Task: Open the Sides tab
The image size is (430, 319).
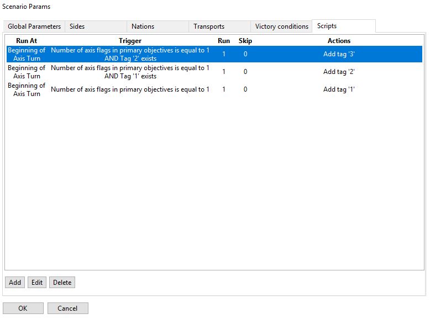Action: 77,26
